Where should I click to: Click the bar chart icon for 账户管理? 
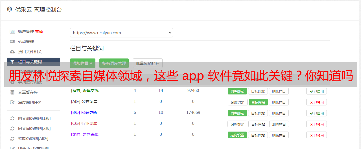point(12,31)
